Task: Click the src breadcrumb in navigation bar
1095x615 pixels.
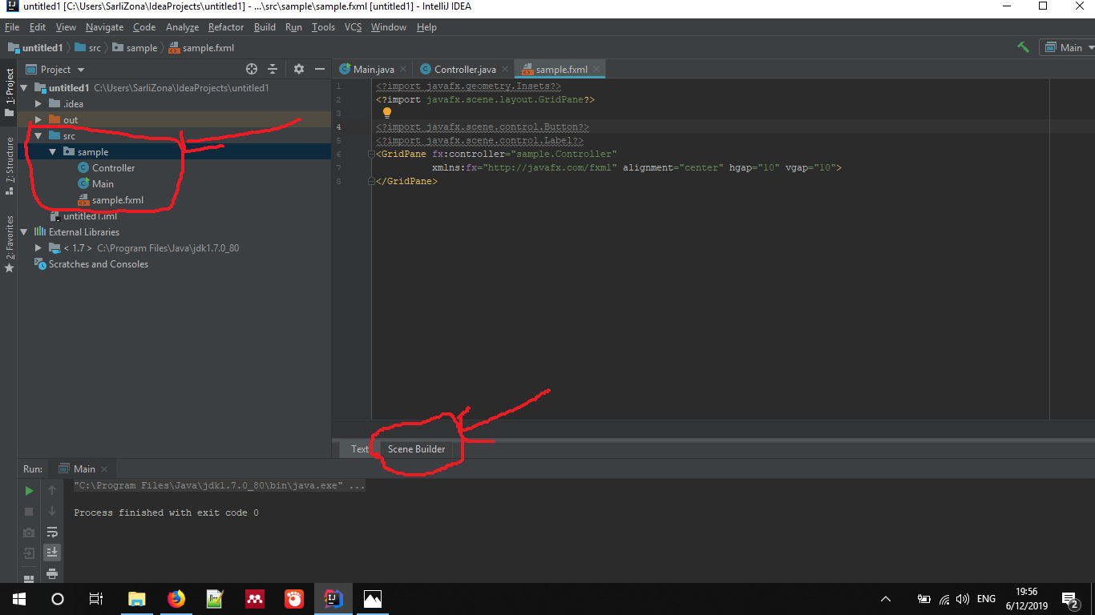Action: tap(88, 48)
